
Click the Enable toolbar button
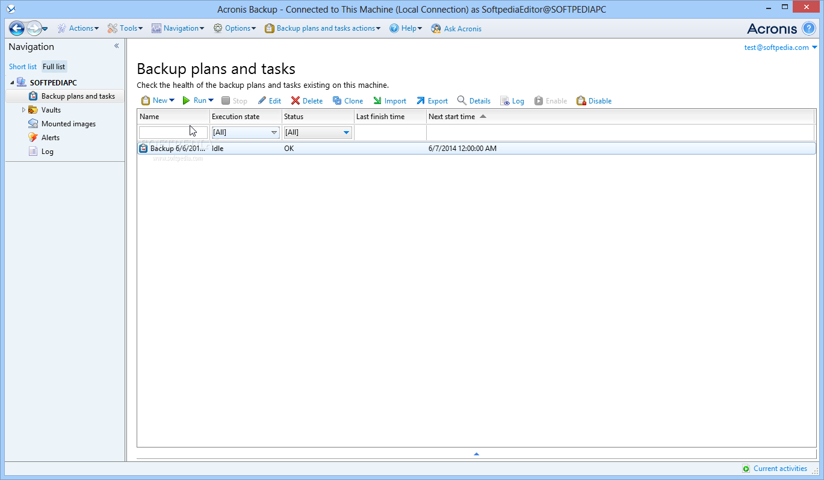(550, 101)
